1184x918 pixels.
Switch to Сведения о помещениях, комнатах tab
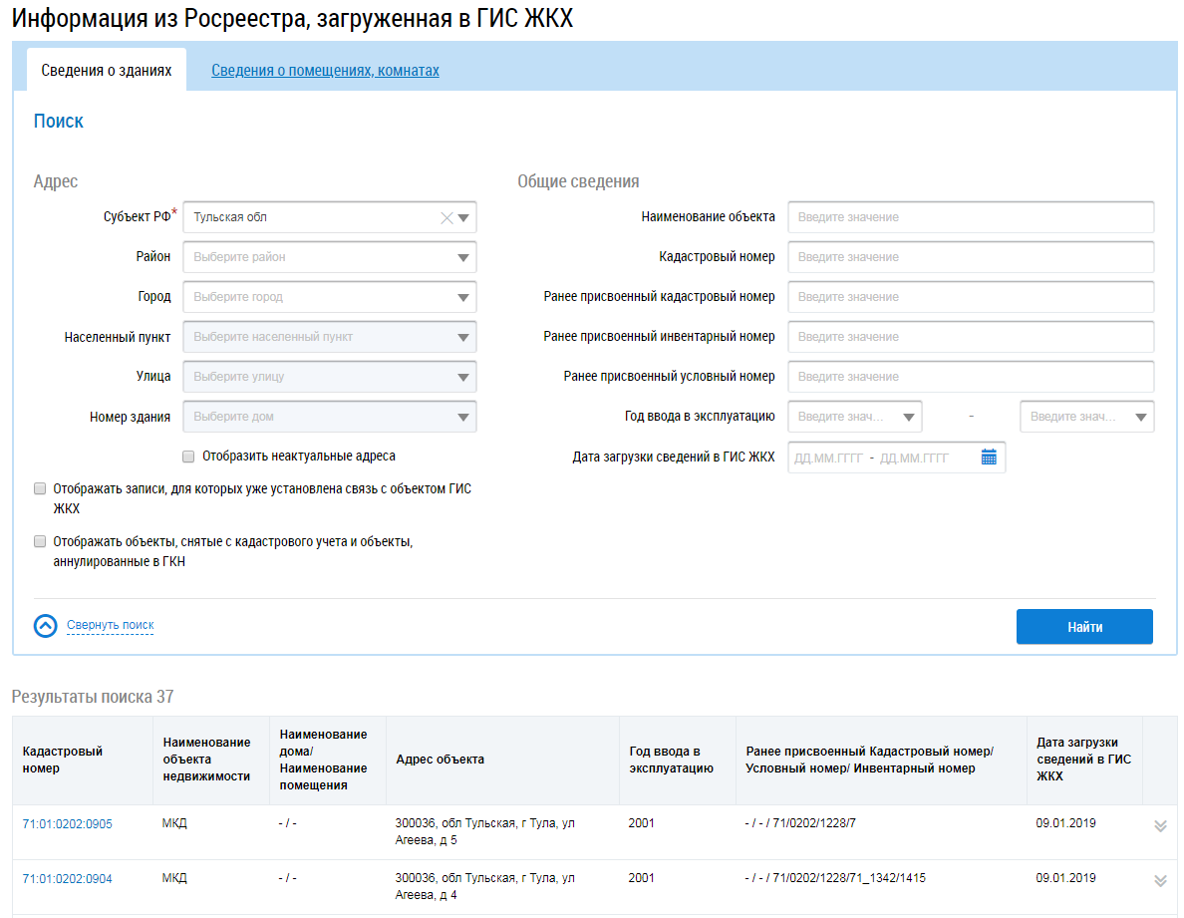click(x=325, y=71)
